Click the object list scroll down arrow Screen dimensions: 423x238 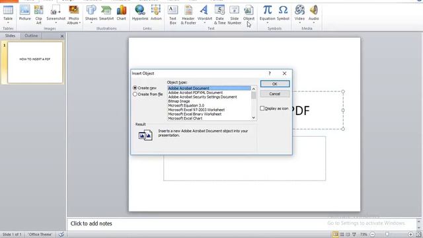[254, 118]
